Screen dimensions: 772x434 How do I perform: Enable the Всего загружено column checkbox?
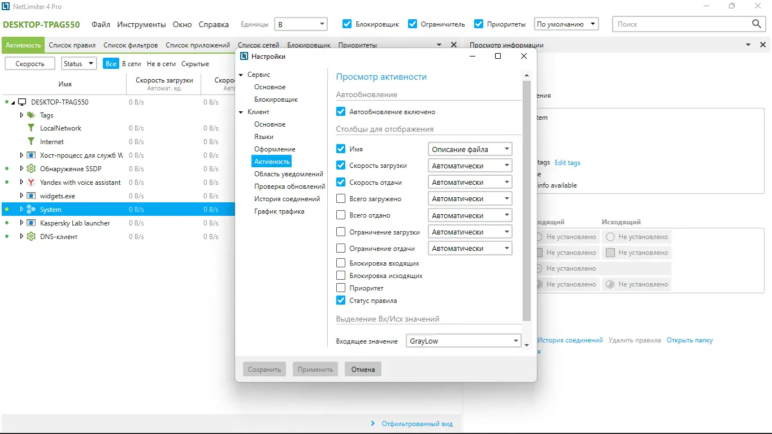point(341,199)
